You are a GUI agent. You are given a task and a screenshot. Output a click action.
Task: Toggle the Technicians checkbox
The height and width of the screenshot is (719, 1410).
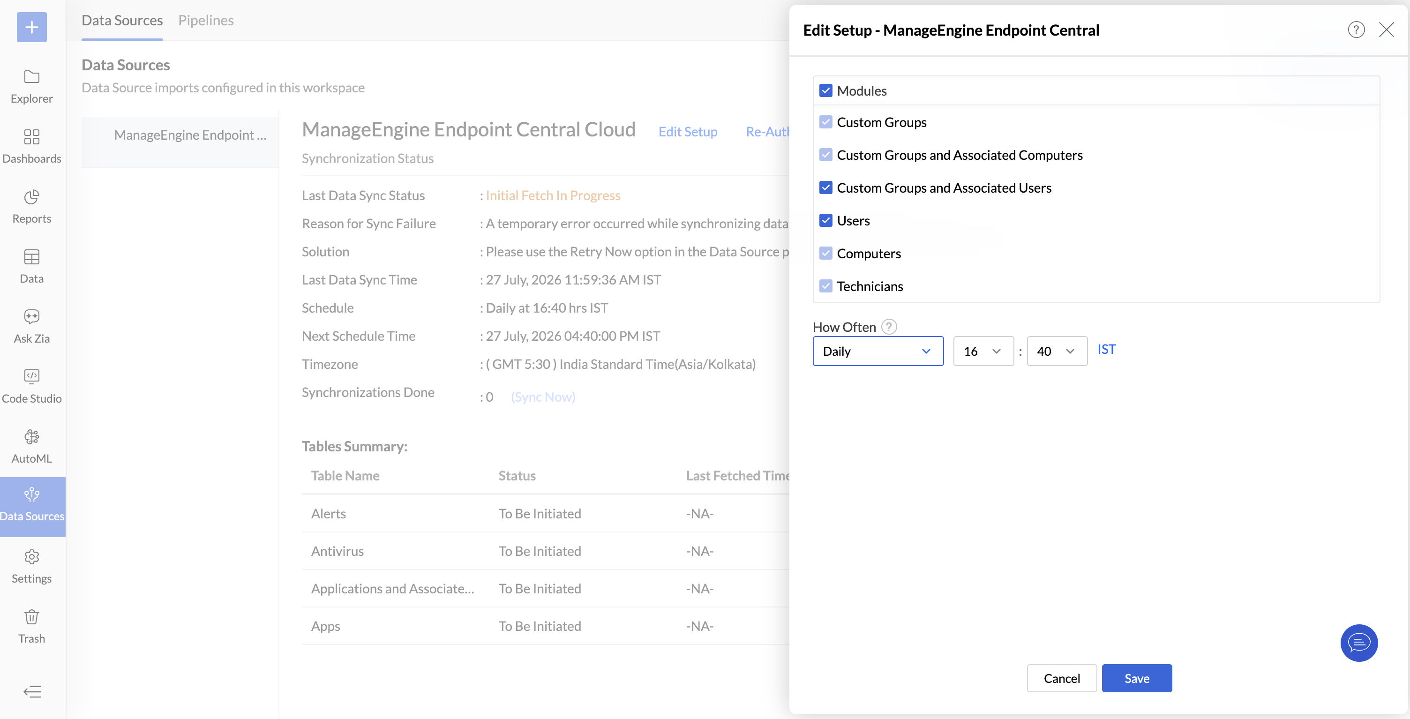[826, 286]
